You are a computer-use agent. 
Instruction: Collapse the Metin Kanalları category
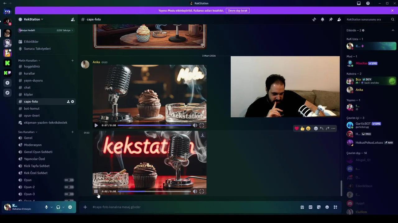point(29,60)
